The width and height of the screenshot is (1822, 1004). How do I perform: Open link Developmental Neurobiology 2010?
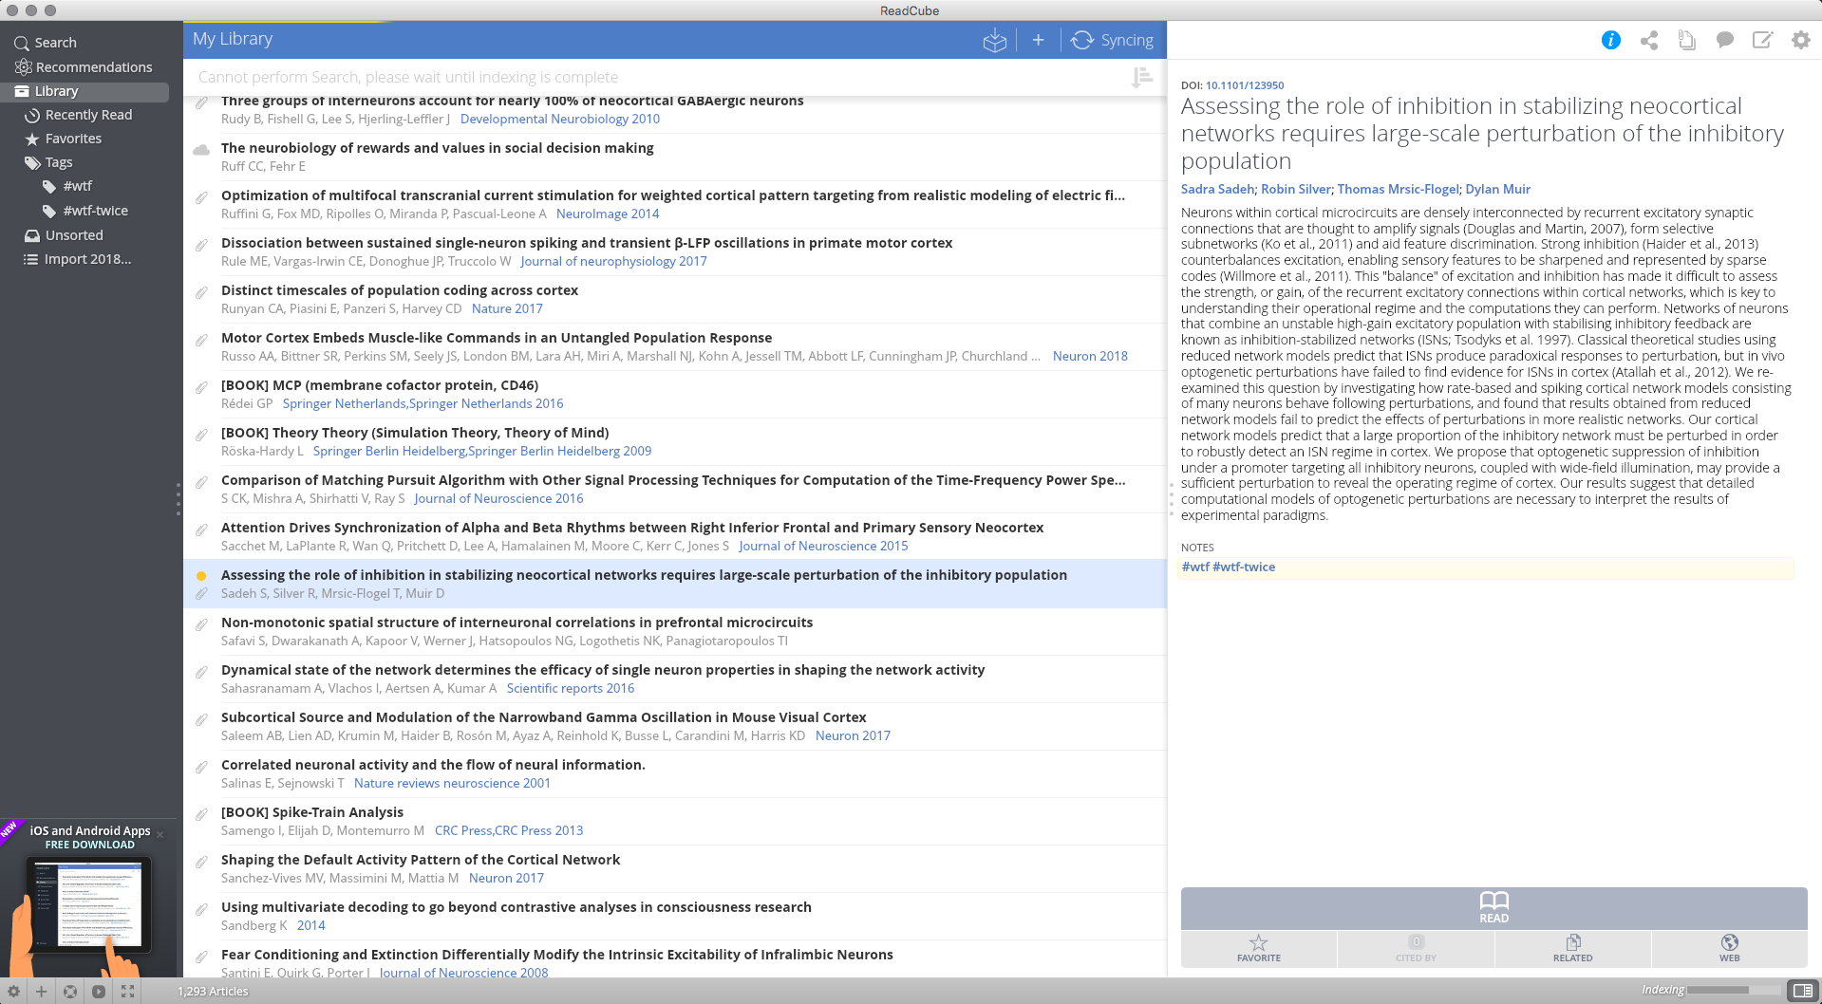[559, 119]
